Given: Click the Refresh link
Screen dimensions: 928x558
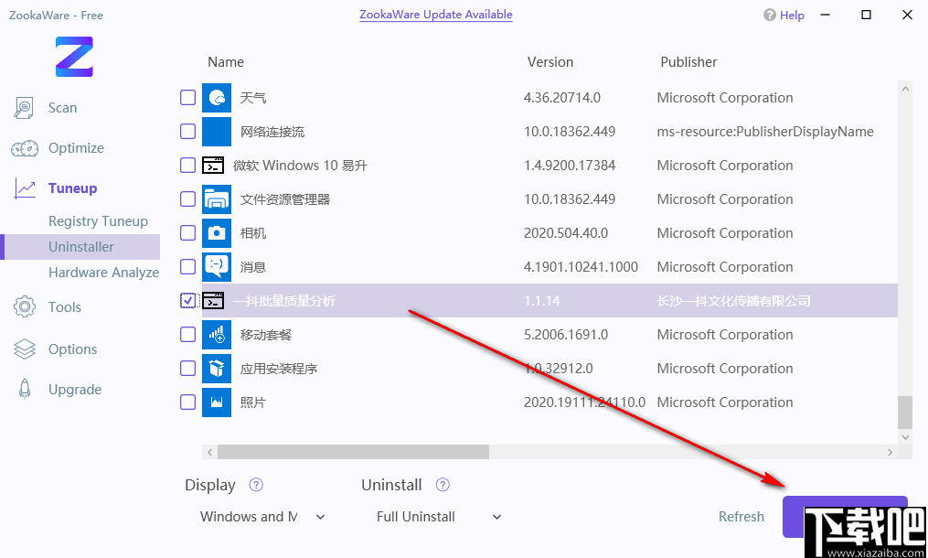Looking at the screenshot, I should (741, 517).
